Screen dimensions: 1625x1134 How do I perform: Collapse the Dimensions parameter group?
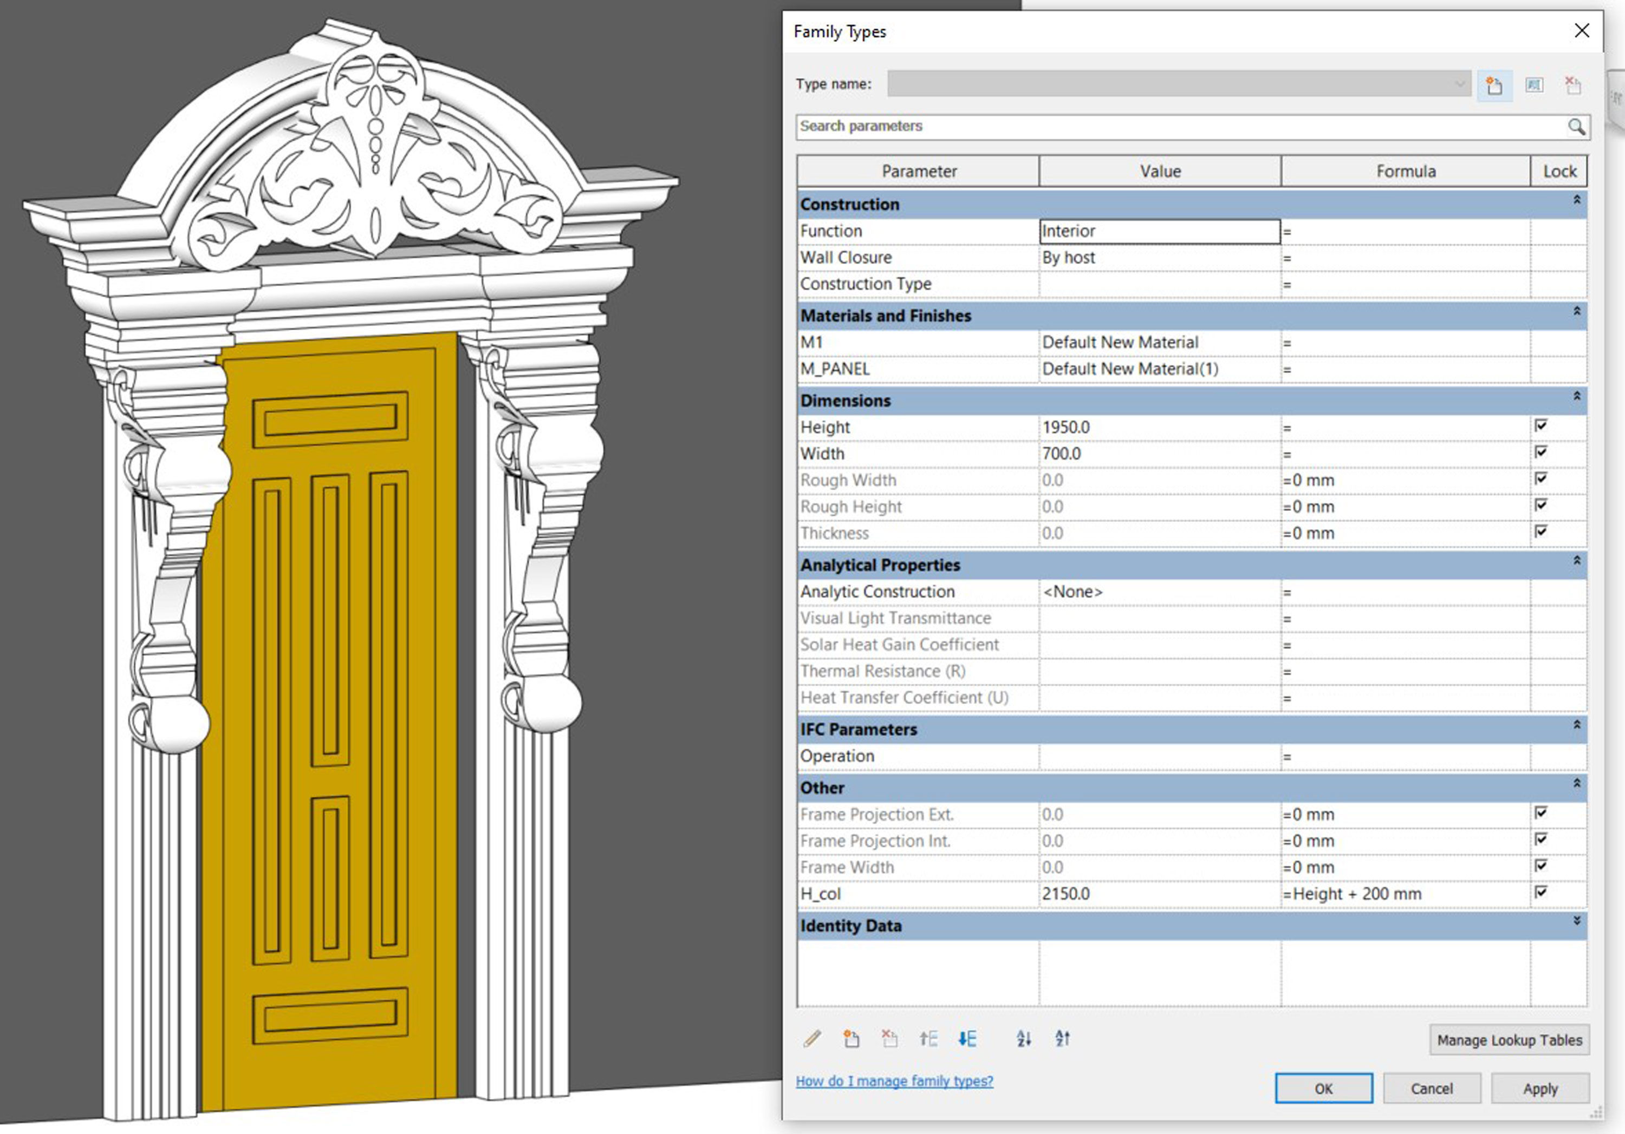point(1577,396)
